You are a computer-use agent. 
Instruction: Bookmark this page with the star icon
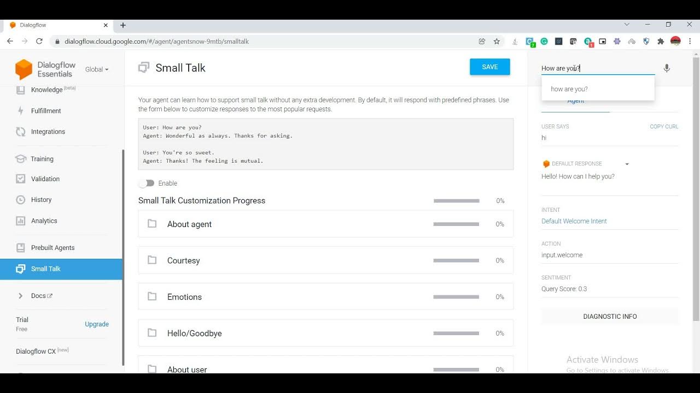tap(497, 41)
